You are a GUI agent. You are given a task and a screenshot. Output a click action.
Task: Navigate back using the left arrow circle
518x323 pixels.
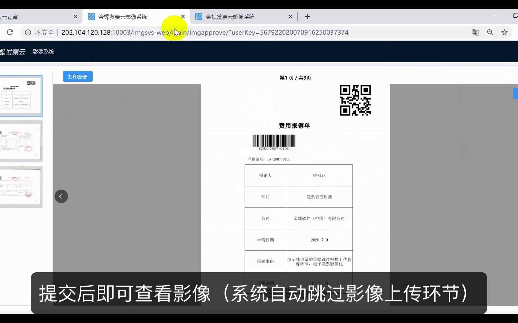61,196
